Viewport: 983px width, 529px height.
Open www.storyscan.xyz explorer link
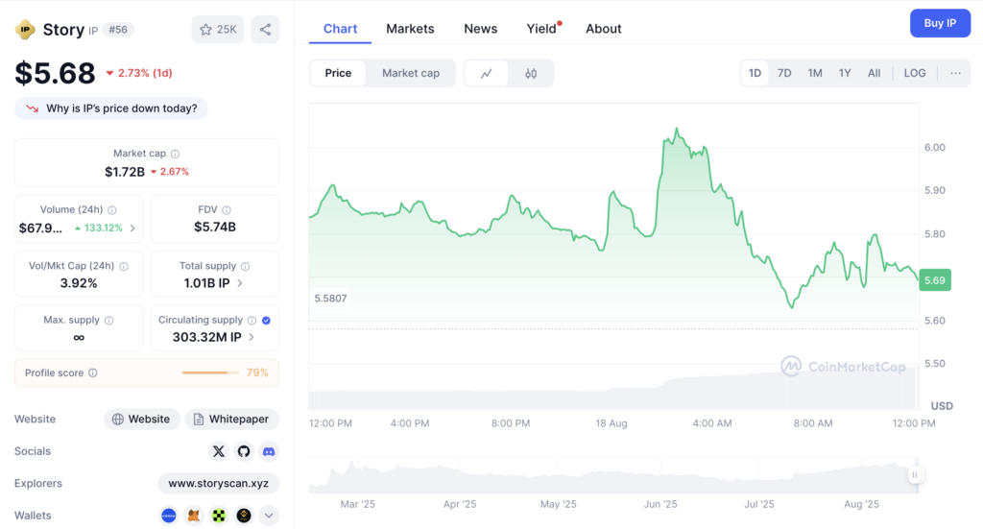218,483
